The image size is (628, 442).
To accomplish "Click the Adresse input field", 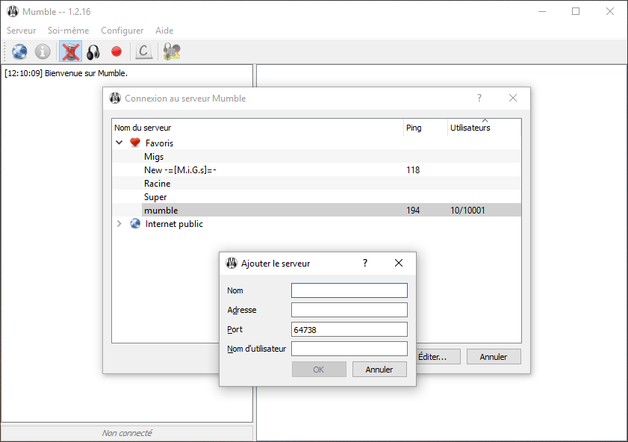I will 349,310.
